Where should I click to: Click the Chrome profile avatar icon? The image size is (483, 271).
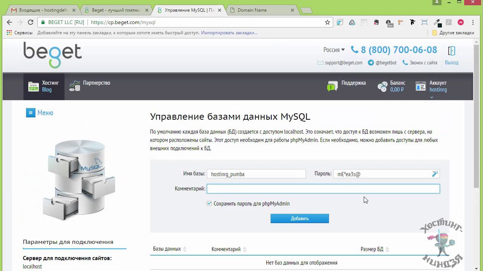pyautogui.click(x=437, y=2)
